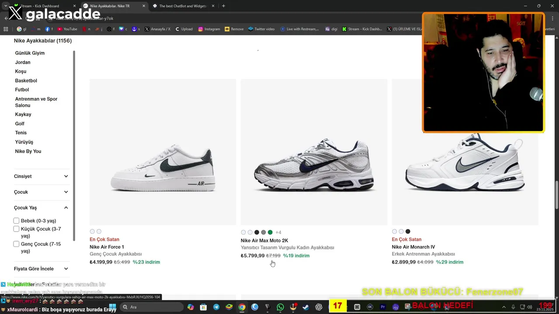Open BlueStacks from the taskbar

tap(229, 307)
